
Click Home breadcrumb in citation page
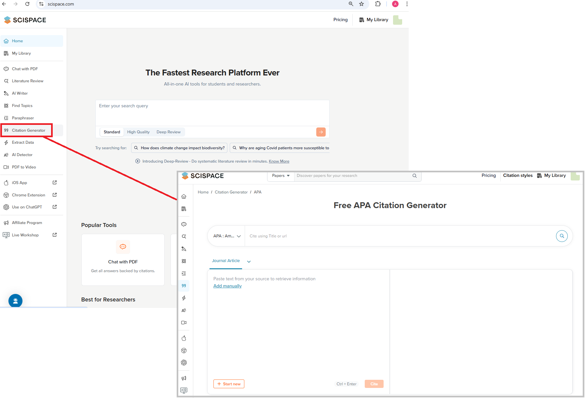(x=203, y=192)
